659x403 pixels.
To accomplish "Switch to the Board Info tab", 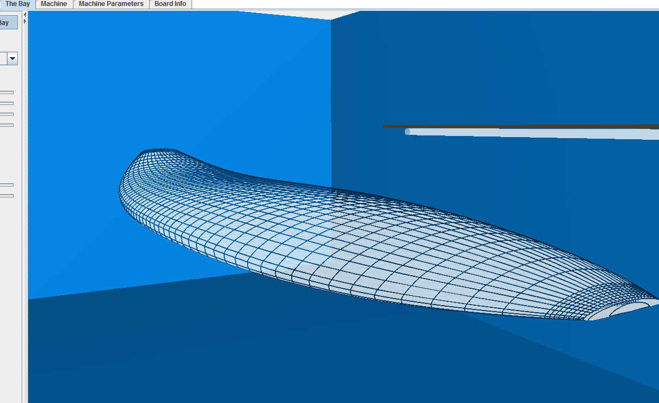I will tap(170, 4).
